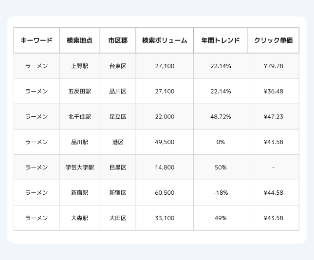The image size is (314, 260).
Task: Click the クリック単価 column header
Action: click(273, 40)
